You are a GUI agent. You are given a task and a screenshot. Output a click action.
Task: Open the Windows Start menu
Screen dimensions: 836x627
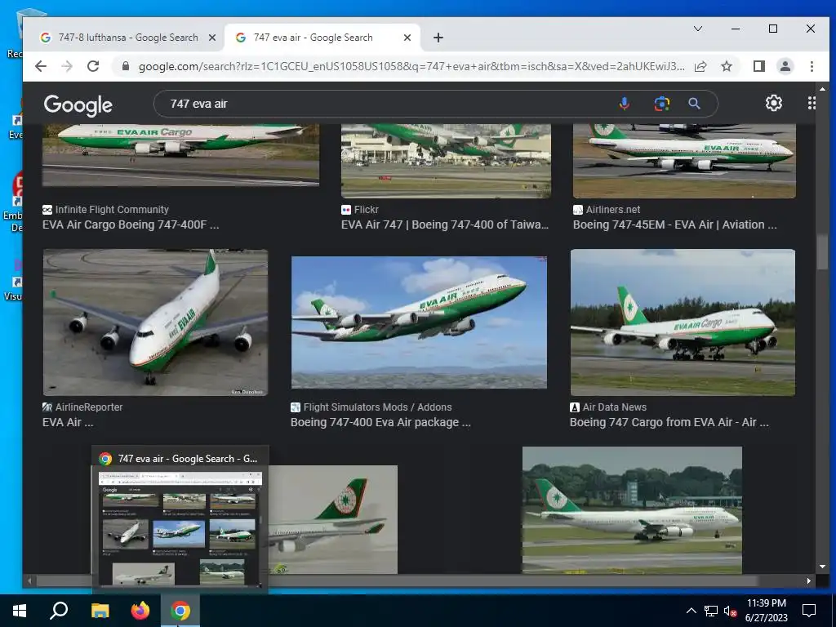tap(20, 611)
